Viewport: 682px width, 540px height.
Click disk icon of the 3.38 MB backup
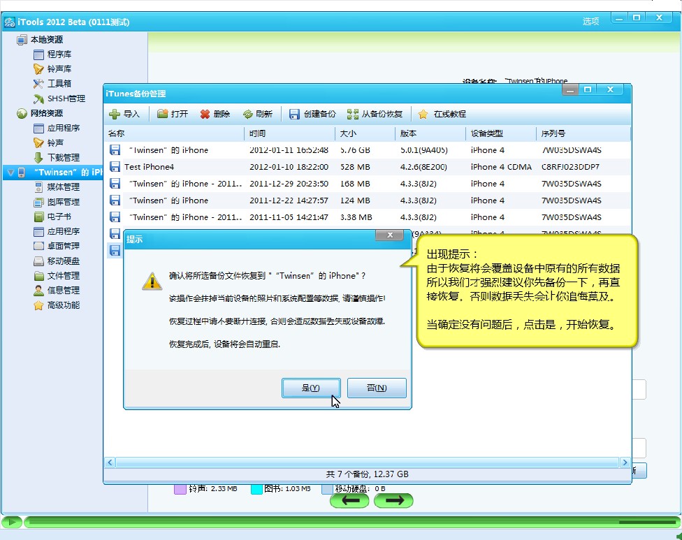[115, 217]
